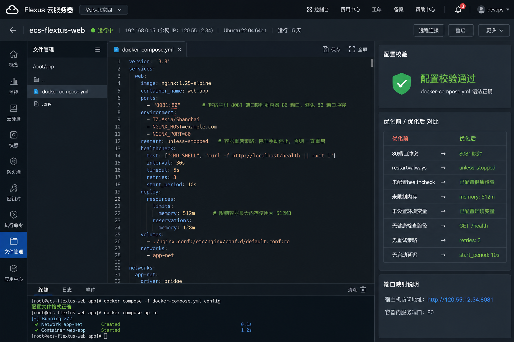Open 费用中心 menu item
The width and height of the screenshot is (514, 342).
(350, 10)
